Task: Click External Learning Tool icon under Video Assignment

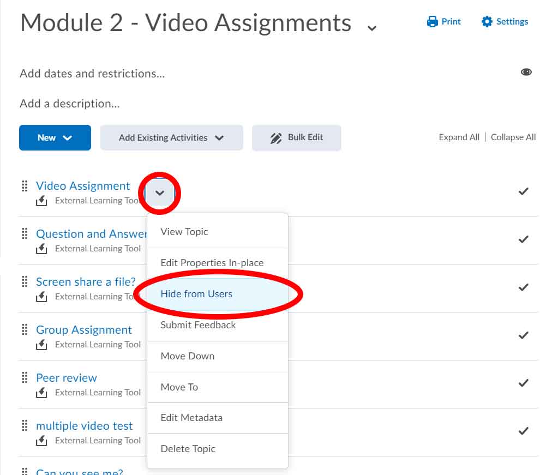Action: click(x=41, y=201)
